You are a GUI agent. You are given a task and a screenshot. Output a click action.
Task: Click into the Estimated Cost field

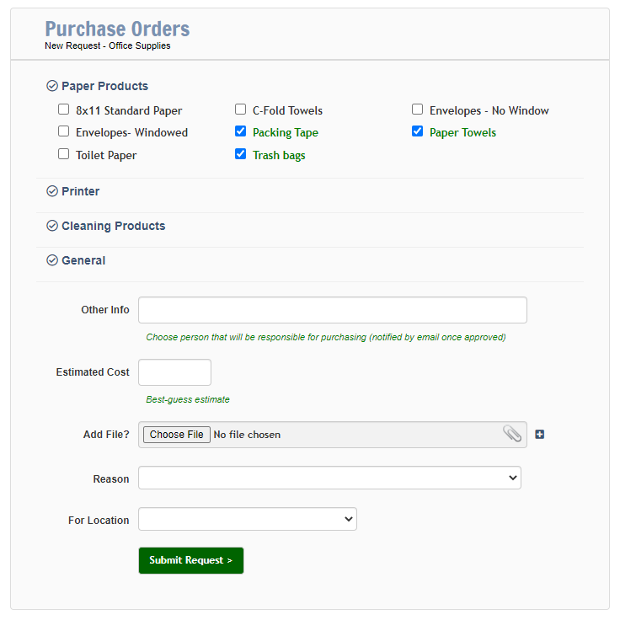(x=174, y=372)
